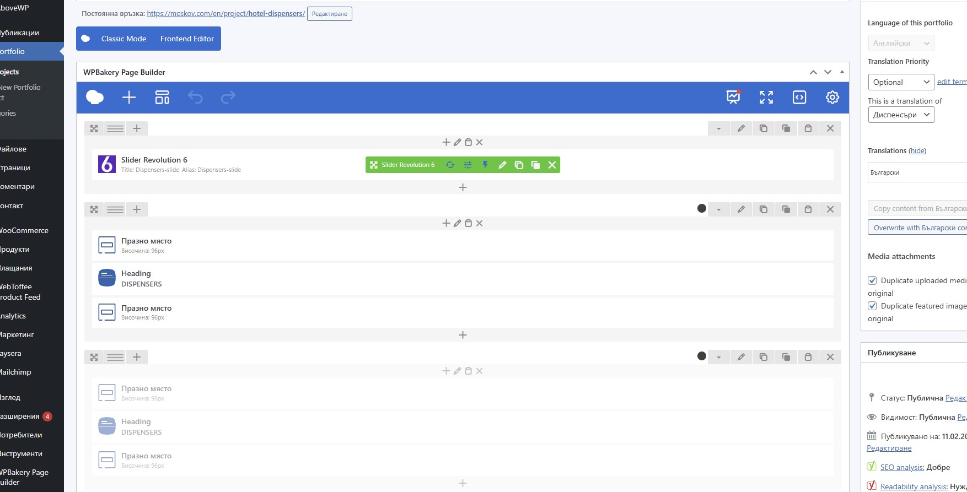The image size is (967, 492).
Task: Open Portfolio menu in admin sidebar
Action: 32,51
